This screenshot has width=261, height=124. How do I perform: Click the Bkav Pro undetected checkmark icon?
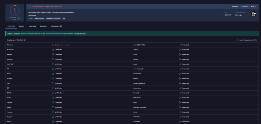[x=53, y=78]
